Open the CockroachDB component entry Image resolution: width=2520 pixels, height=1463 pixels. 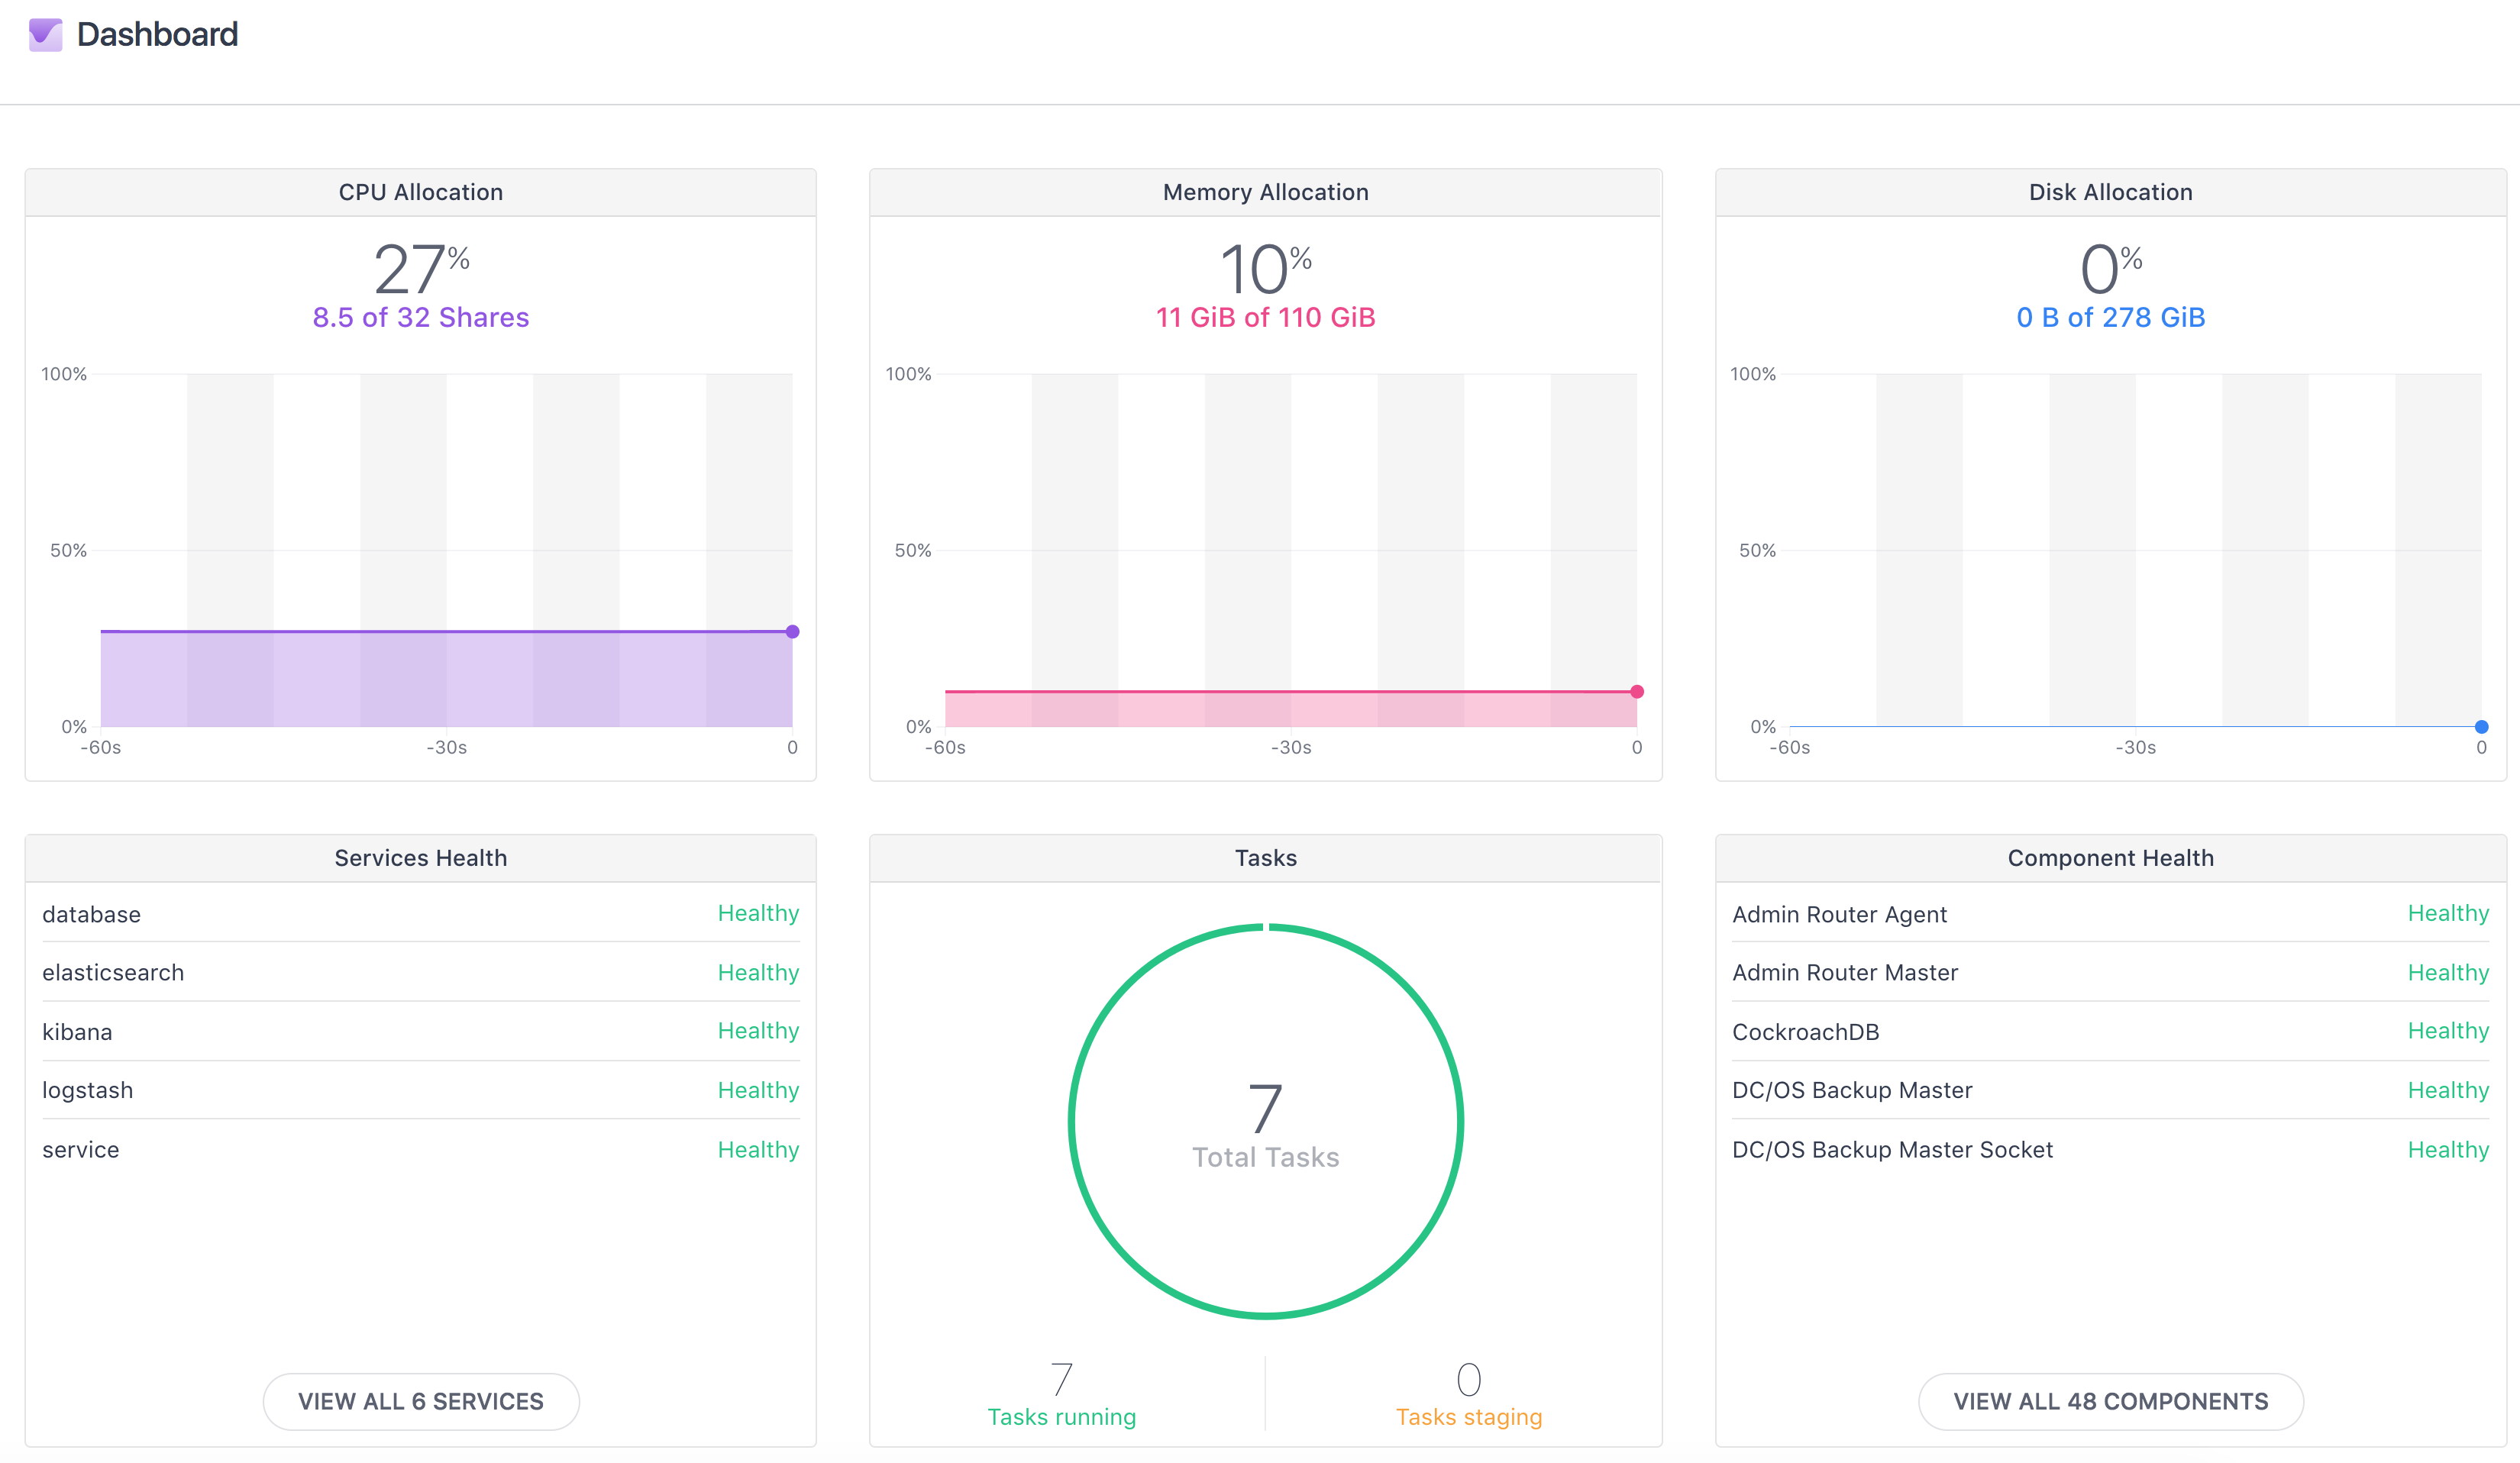1805,1032
